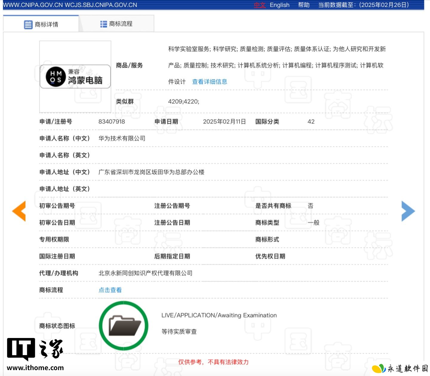Click the 申请日期 field label
The height and width of the screenshot is (376, 430).
tap(166, 121)
